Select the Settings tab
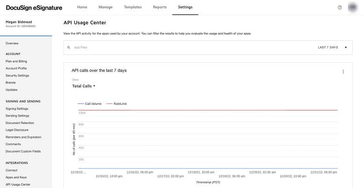 (x=185, y=7)
